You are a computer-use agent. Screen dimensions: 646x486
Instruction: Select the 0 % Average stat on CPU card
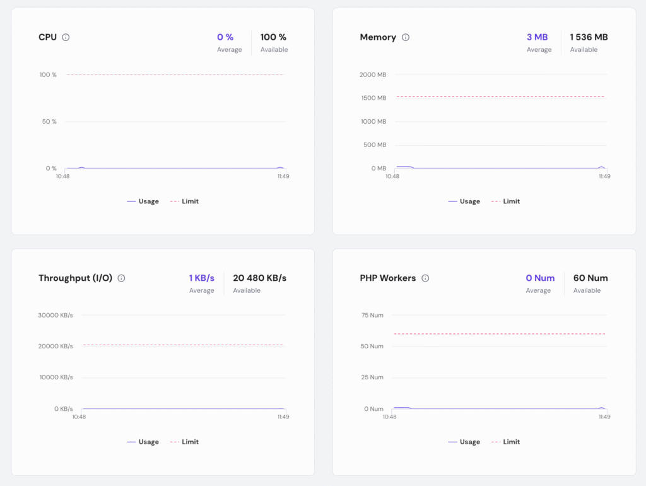coord(226,43)
